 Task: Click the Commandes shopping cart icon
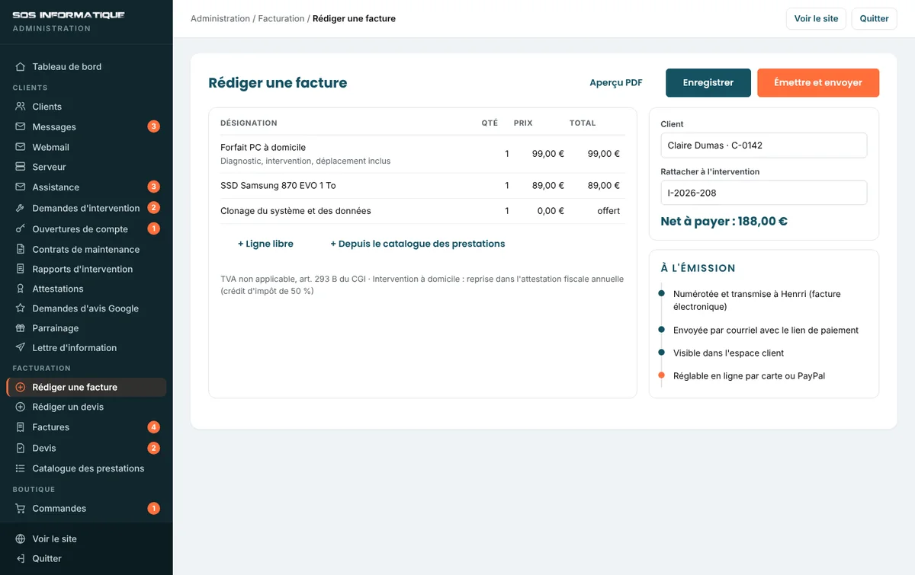21,509
